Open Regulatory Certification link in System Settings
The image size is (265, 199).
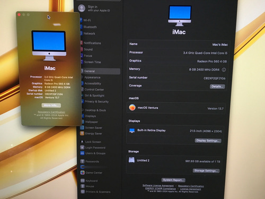(x=191, y=186)
